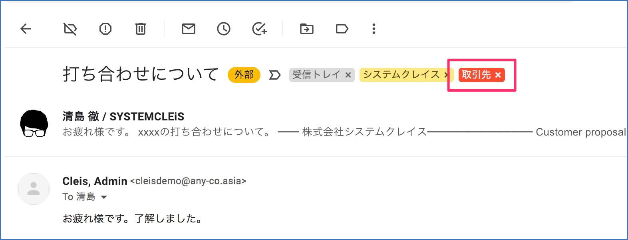Remove the システムクレイス label

click(446, 75)
